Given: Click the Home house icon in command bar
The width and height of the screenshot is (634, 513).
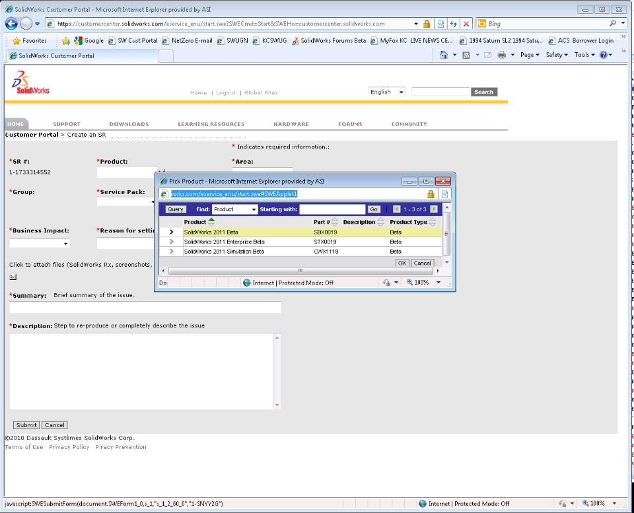Looking at the screenshot, I should pos(444,55).
